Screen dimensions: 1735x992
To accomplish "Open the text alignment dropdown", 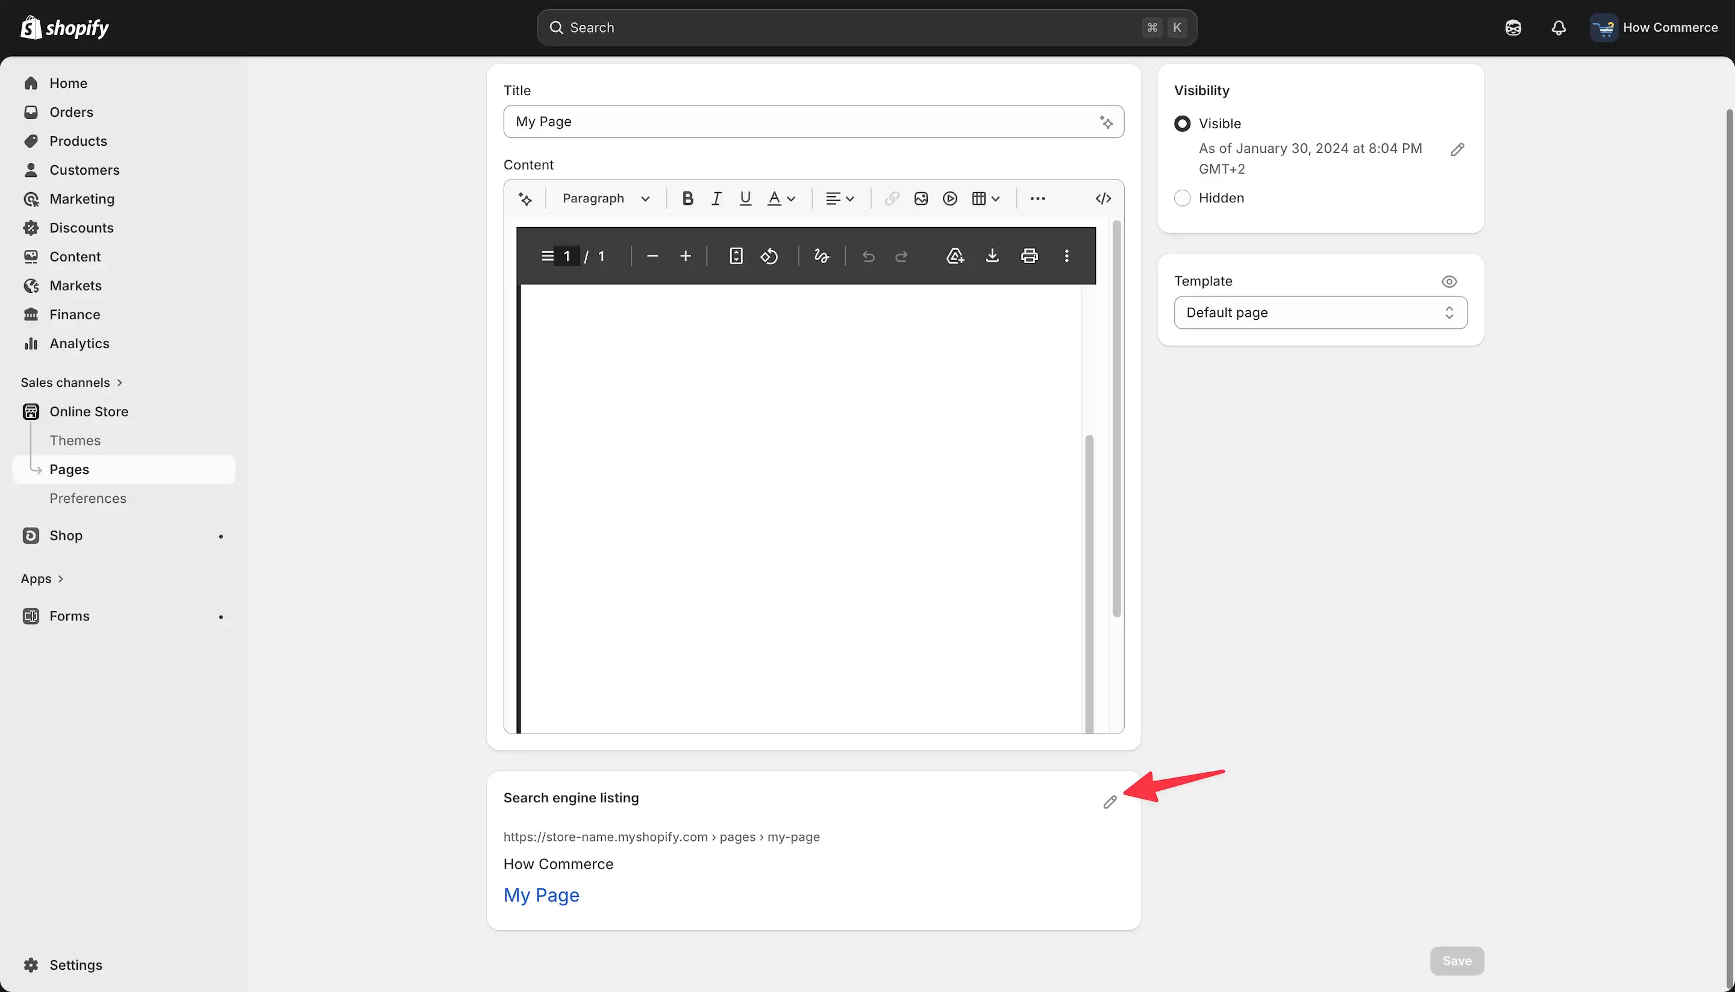I will pyautogui.click(x=840, y=199).
